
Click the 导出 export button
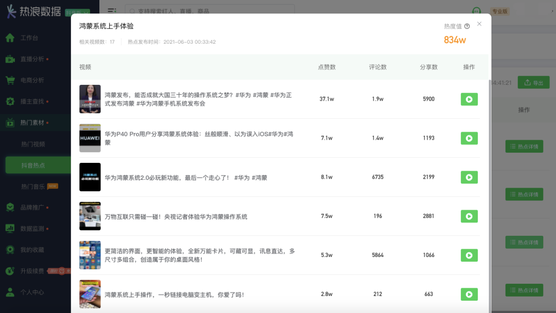(533, 83)
